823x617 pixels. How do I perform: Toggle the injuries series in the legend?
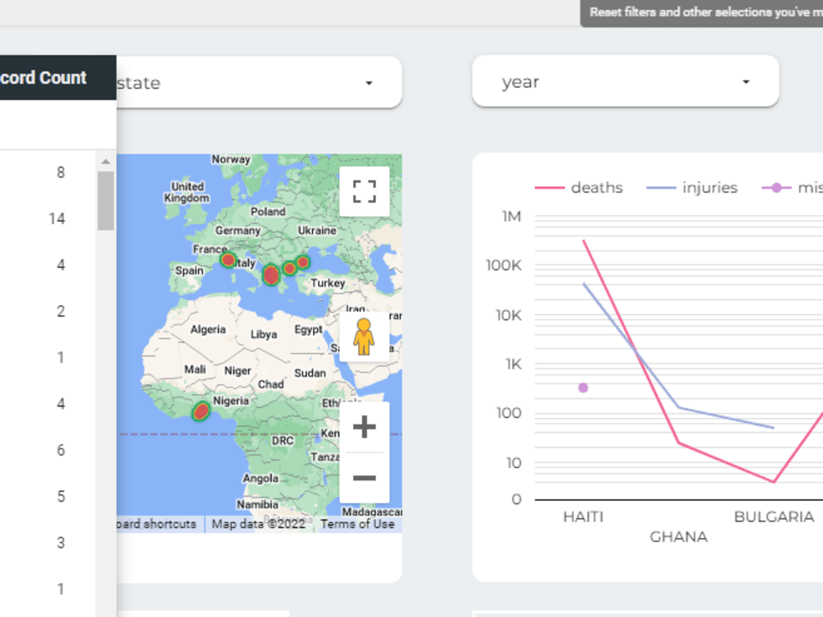pos(709,188)
